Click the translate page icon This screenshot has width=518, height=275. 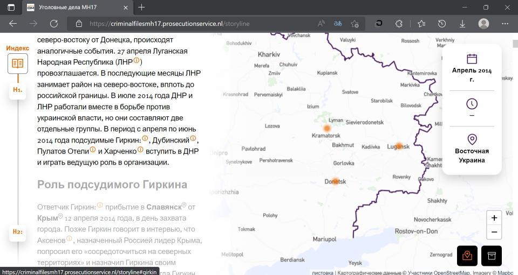(338, 24)
